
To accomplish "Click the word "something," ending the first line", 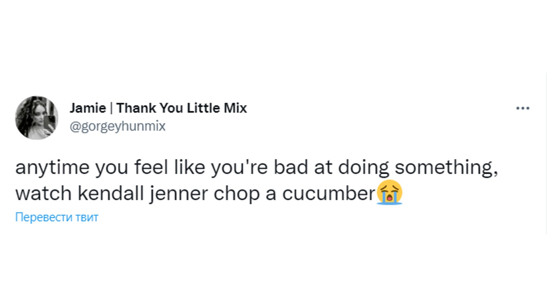I will pyautogui.click(x=446, y=167).
